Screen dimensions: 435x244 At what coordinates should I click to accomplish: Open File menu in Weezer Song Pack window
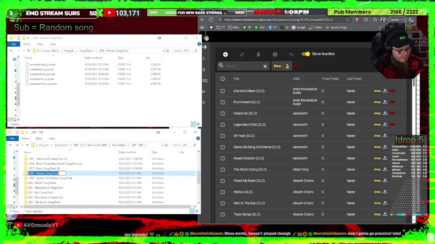(14, 44)
